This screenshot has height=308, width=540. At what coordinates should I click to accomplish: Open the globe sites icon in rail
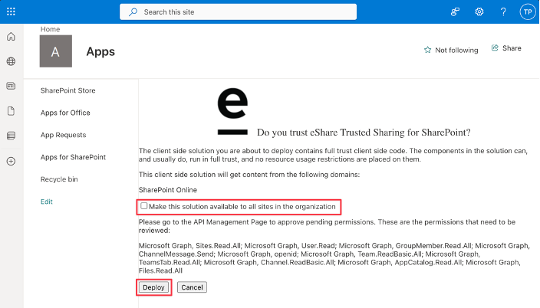11,61
